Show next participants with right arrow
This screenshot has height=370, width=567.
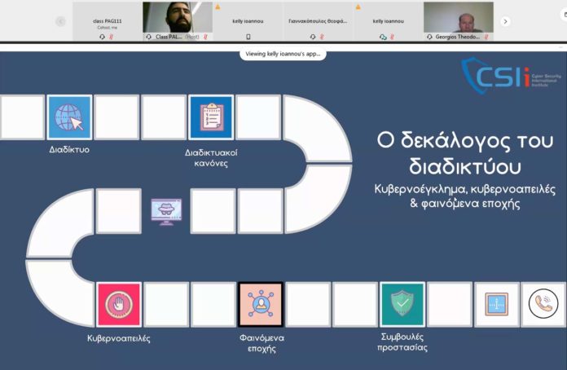pos(506,21)
